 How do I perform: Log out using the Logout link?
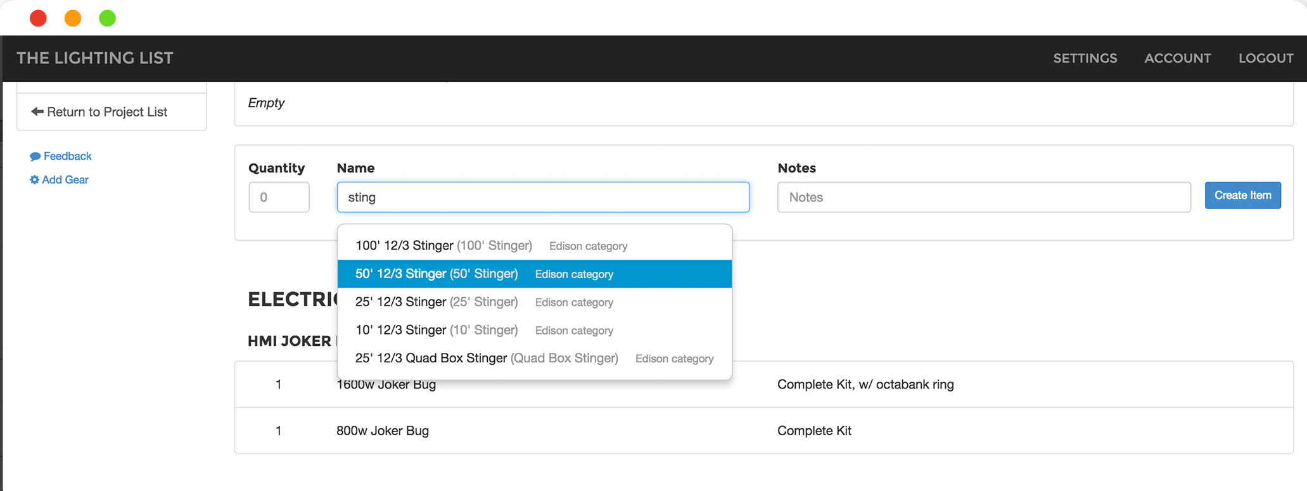click(x=1266, y=58)
